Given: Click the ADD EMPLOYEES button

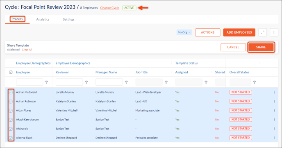Looking at the screenshot, I should pyautogui.click(x=239, y=32).
